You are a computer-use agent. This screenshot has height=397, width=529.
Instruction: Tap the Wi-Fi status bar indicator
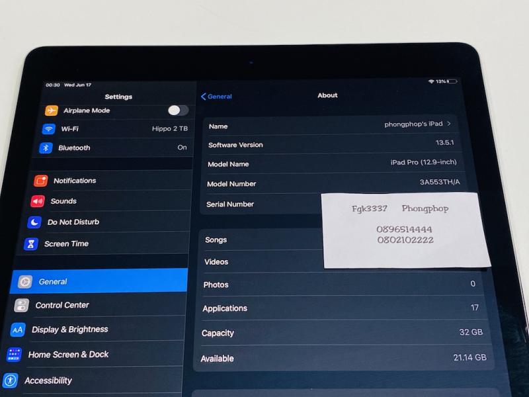(431, 81)
